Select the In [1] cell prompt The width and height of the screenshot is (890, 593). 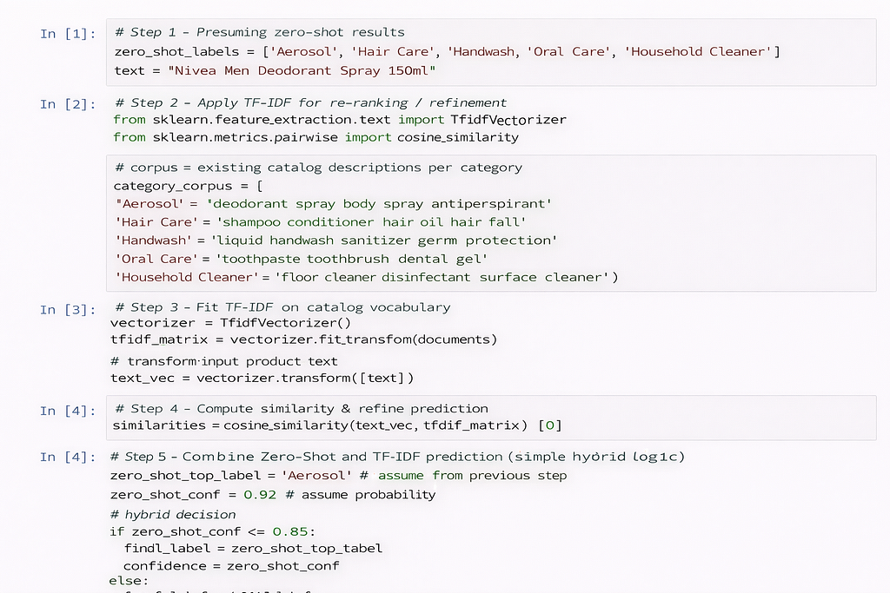tap(68, 34)
